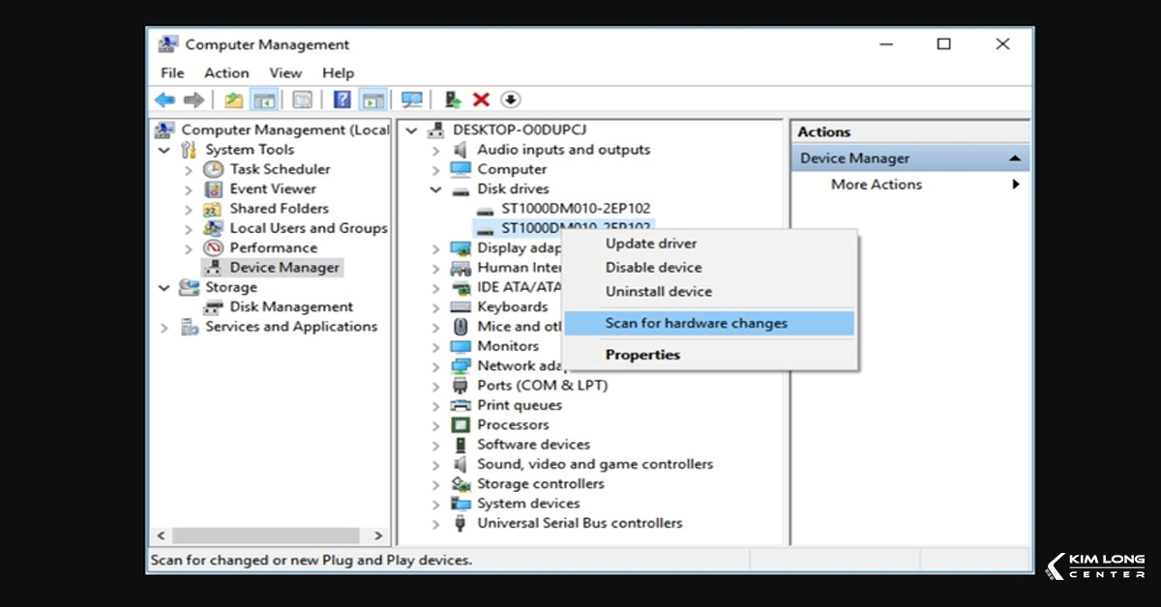Open the Action menu in menu bar

(226, 72)
